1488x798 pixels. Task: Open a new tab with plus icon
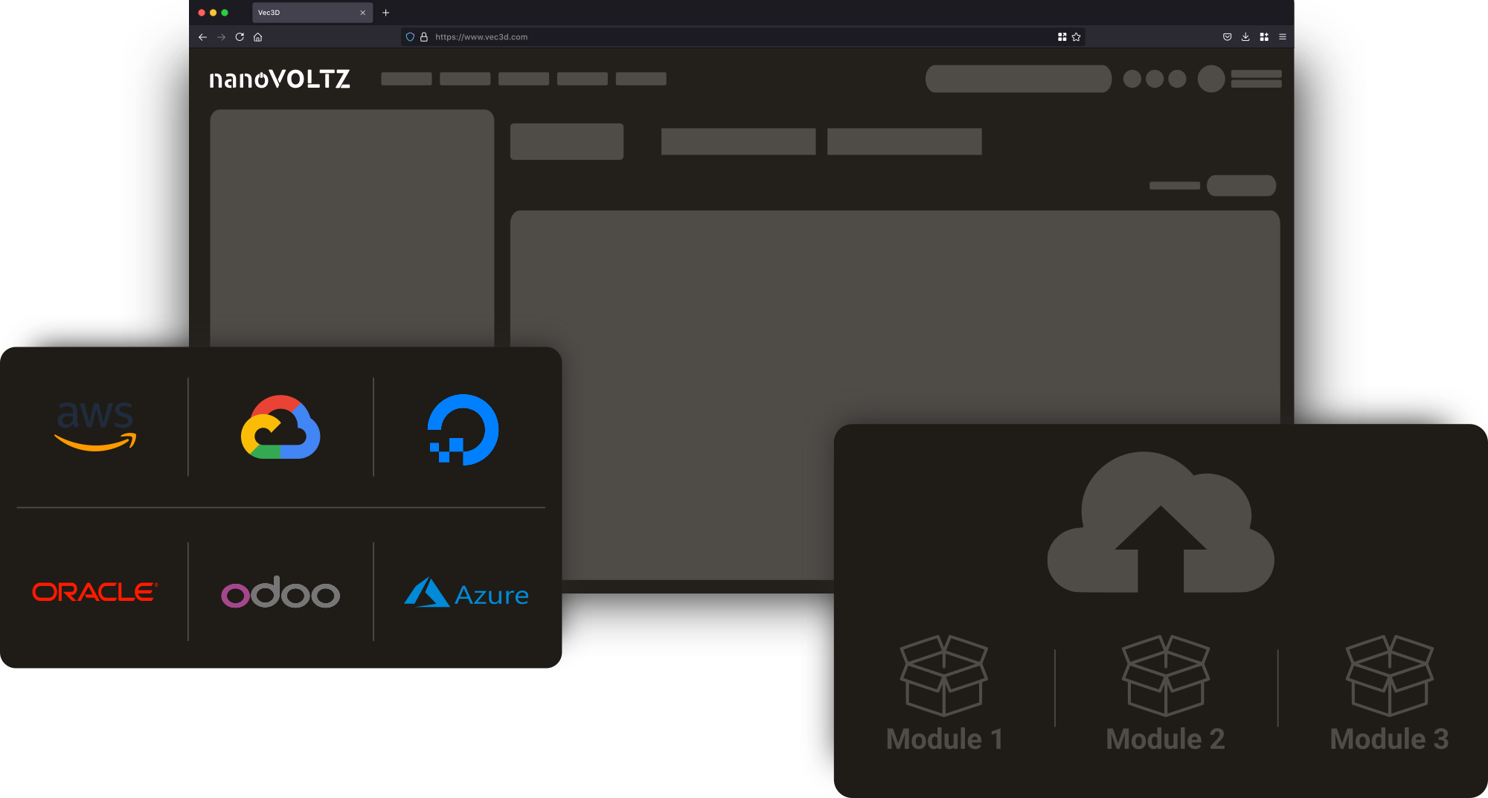[x=385, y=13]
